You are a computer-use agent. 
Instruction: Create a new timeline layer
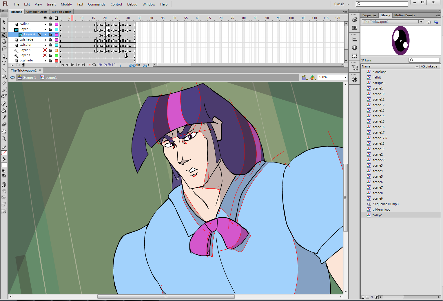pyautogui.click(x=12, y=65)
